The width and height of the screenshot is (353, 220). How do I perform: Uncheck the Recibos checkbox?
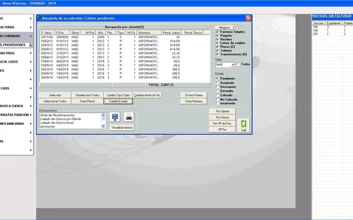[x=217, y=39]
